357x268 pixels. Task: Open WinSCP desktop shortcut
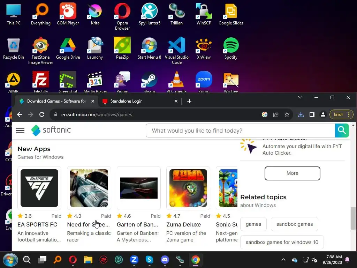point(204,14)
